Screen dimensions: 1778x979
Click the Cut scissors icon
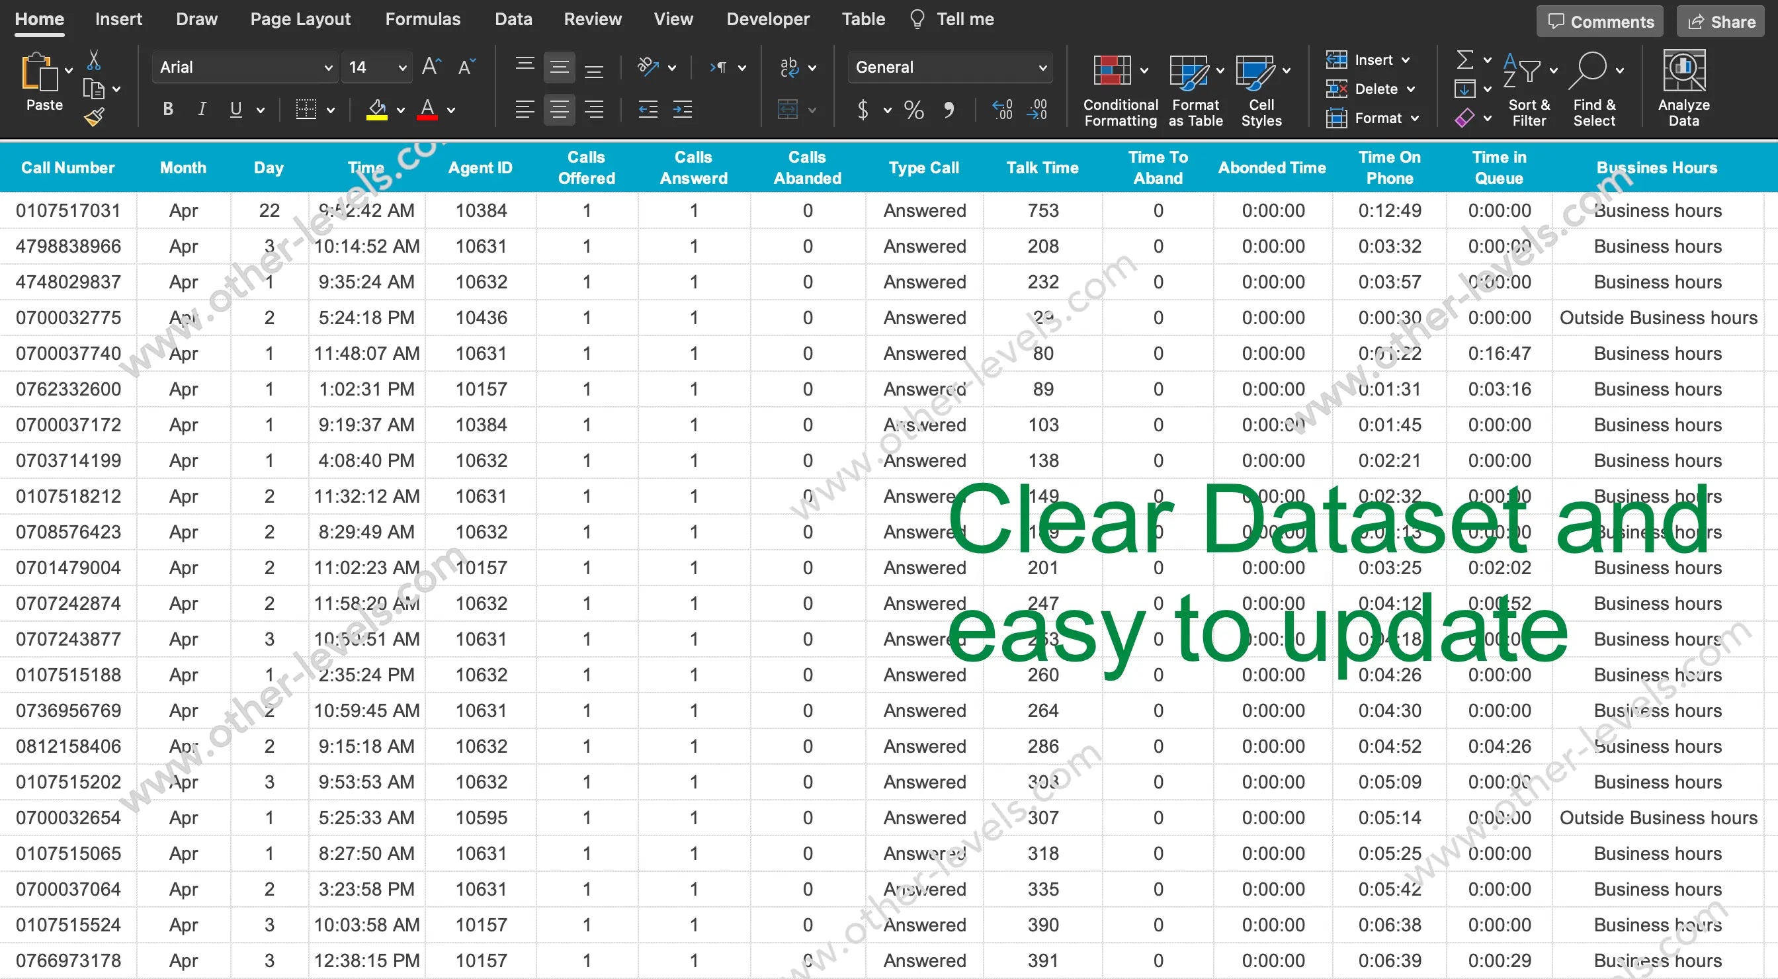pos(94,61)
